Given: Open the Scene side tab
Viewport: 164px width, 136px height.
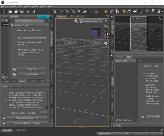Looking at the screenshot, I should point(112,42).
